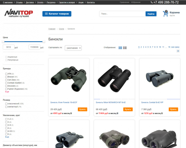Click the right handle of price slider
The height and width of the screenshot is (148, 186).
point(44,42)
